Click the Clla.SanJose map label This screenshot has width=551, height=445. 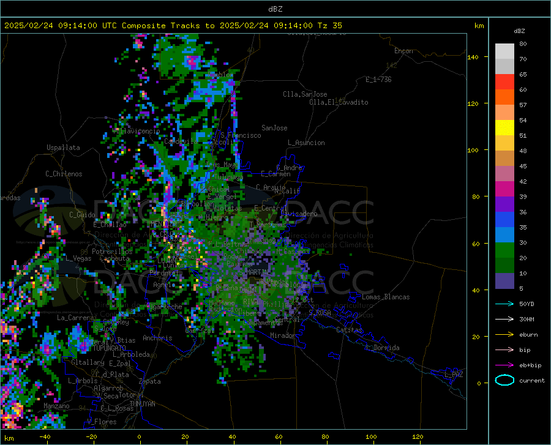click(305, 94)
